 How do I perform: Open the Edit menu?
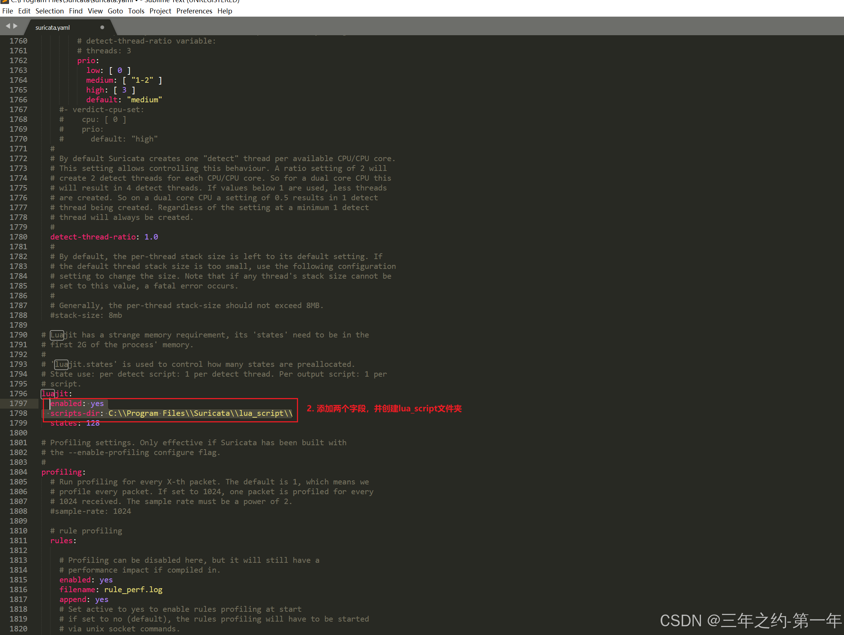(24, 11)
